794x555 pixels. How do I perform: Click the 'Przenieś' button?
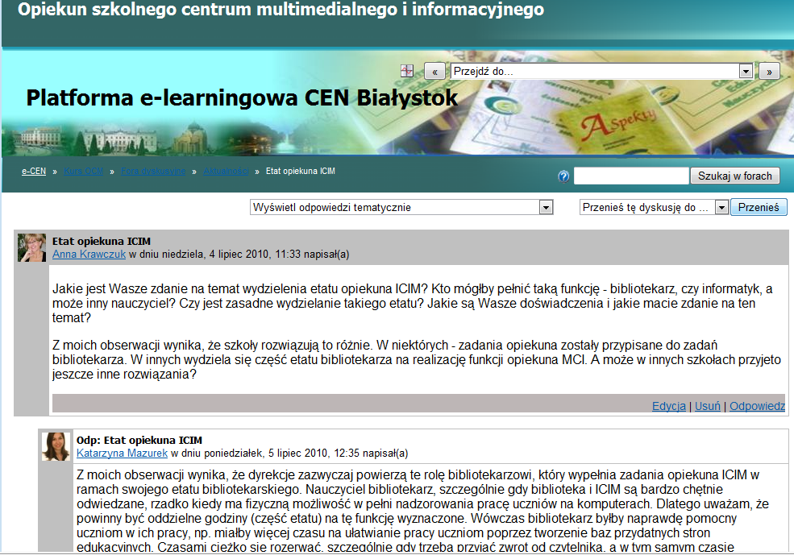tap(758, 207)
